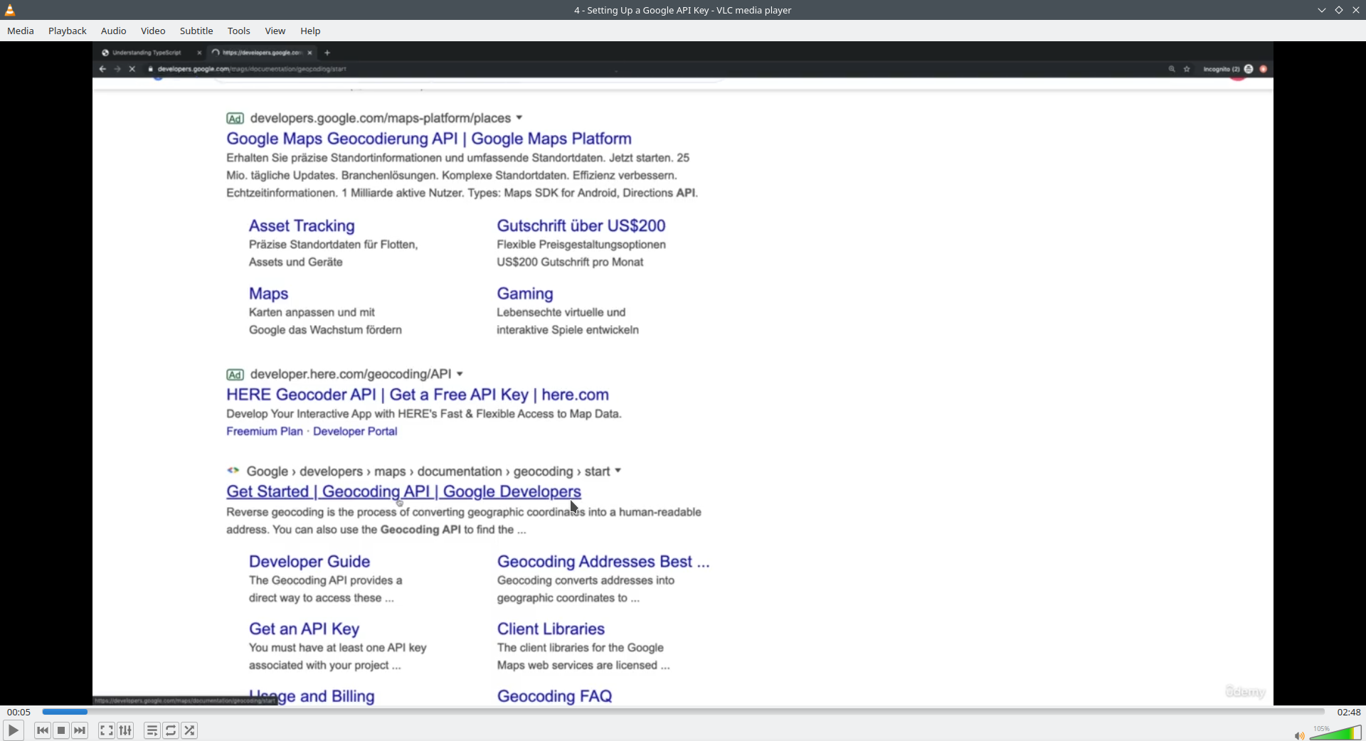Image resolution: width=1366 pixels, height=741 pixels.
Task: Maximize the VLC window
Action: [x=1339, y=10]
